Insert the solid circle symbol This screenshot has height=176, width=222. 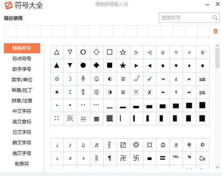pos(83,65)
